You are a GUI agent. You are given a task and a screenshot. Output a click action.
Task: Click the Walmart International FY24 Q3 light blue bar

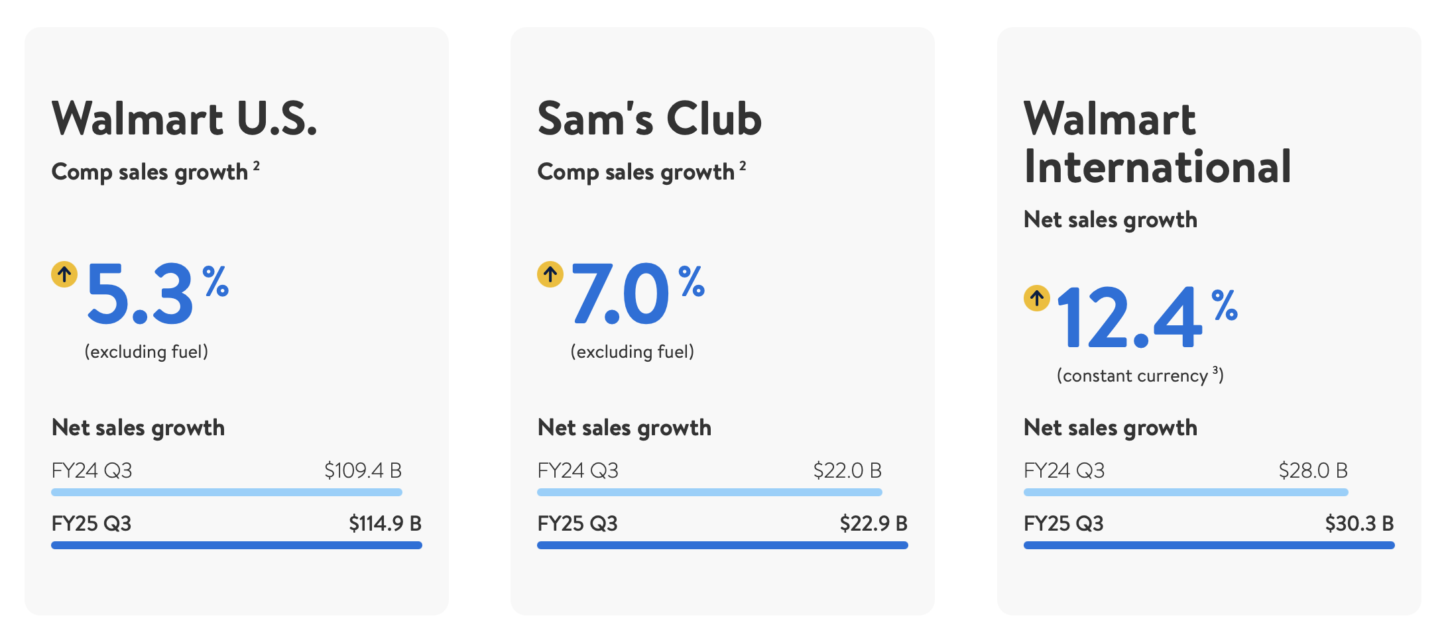click(1185, 492)
